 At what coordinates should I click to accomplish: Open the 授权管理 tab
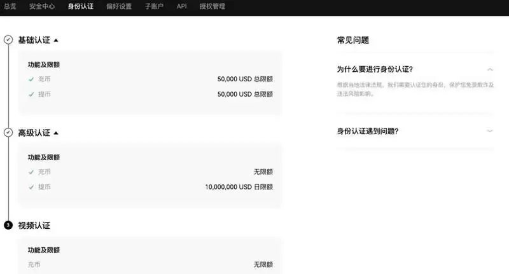[x=212, y=6]
